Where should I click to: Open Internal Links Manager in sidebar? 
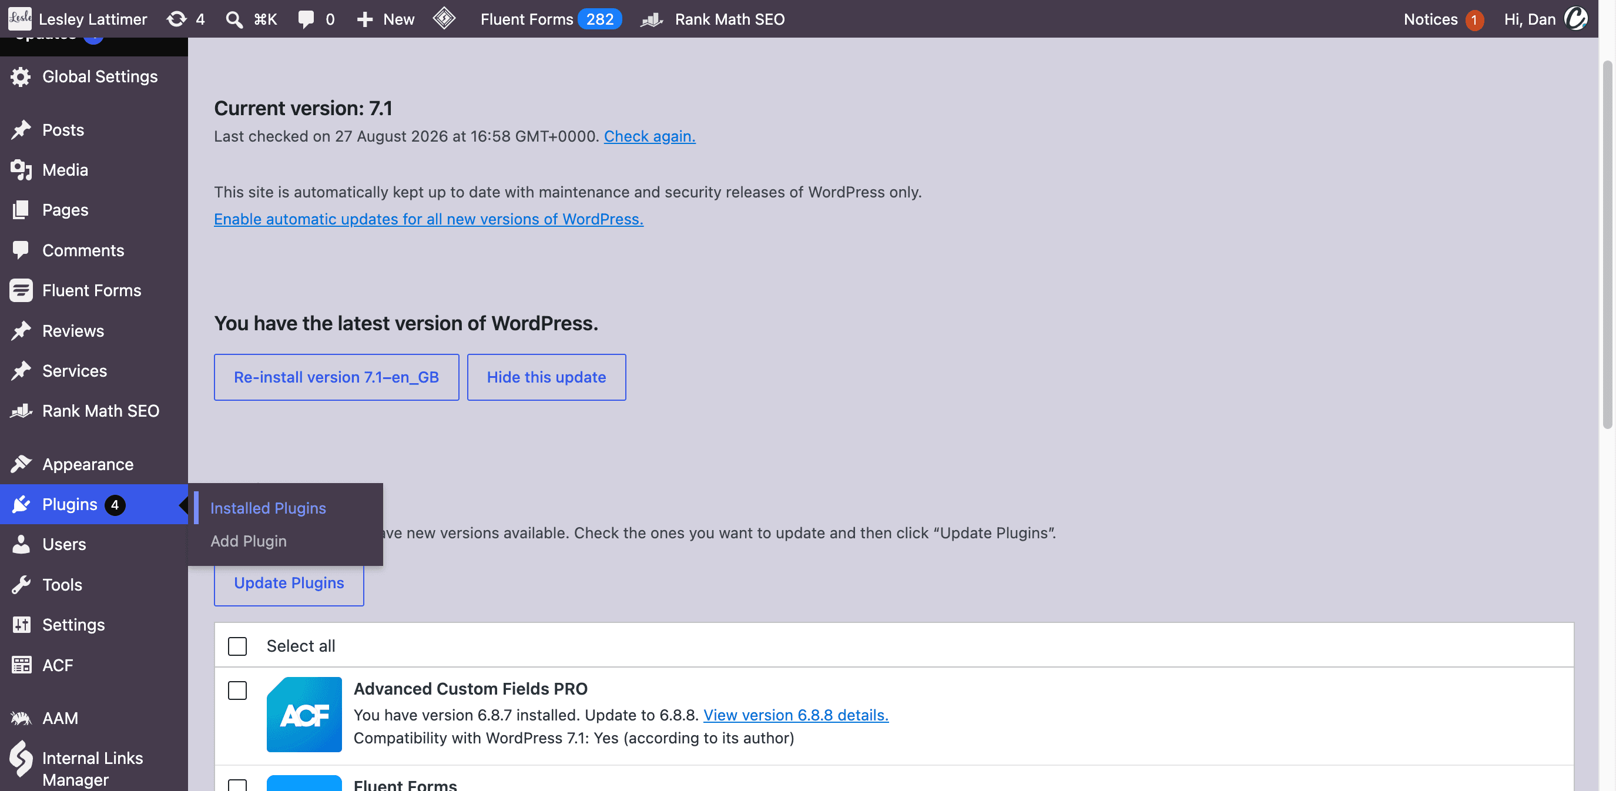94,769
